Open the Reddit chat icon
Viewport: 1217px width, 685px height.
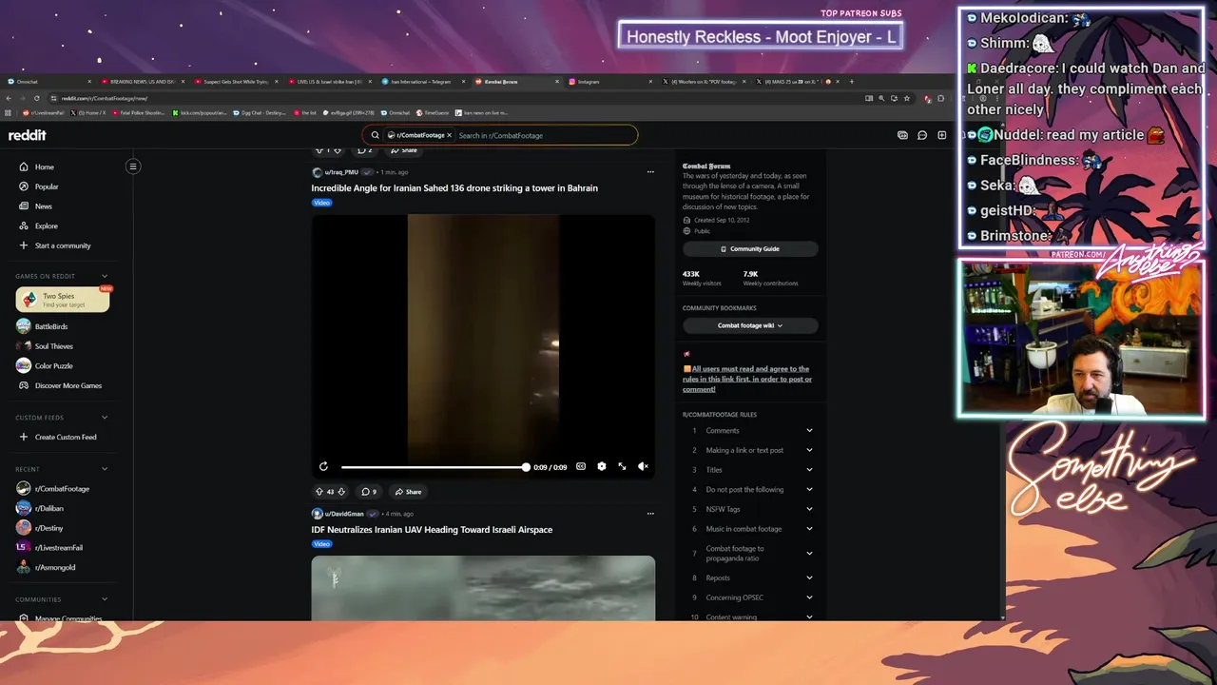click(922, 135)
